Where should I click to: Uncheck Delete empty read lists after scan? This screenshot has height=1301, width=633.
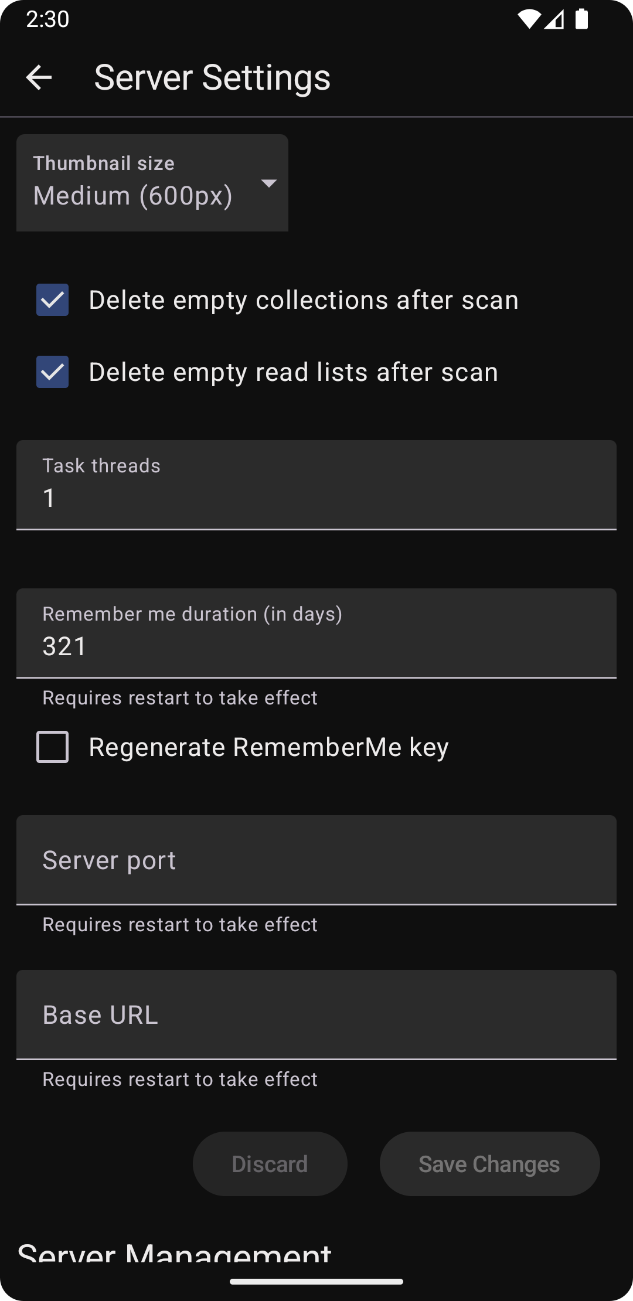tap(53, 372)
